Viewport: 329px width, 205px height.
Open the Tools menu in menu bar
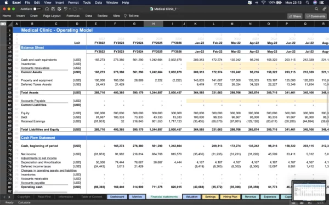click(87, 3)
